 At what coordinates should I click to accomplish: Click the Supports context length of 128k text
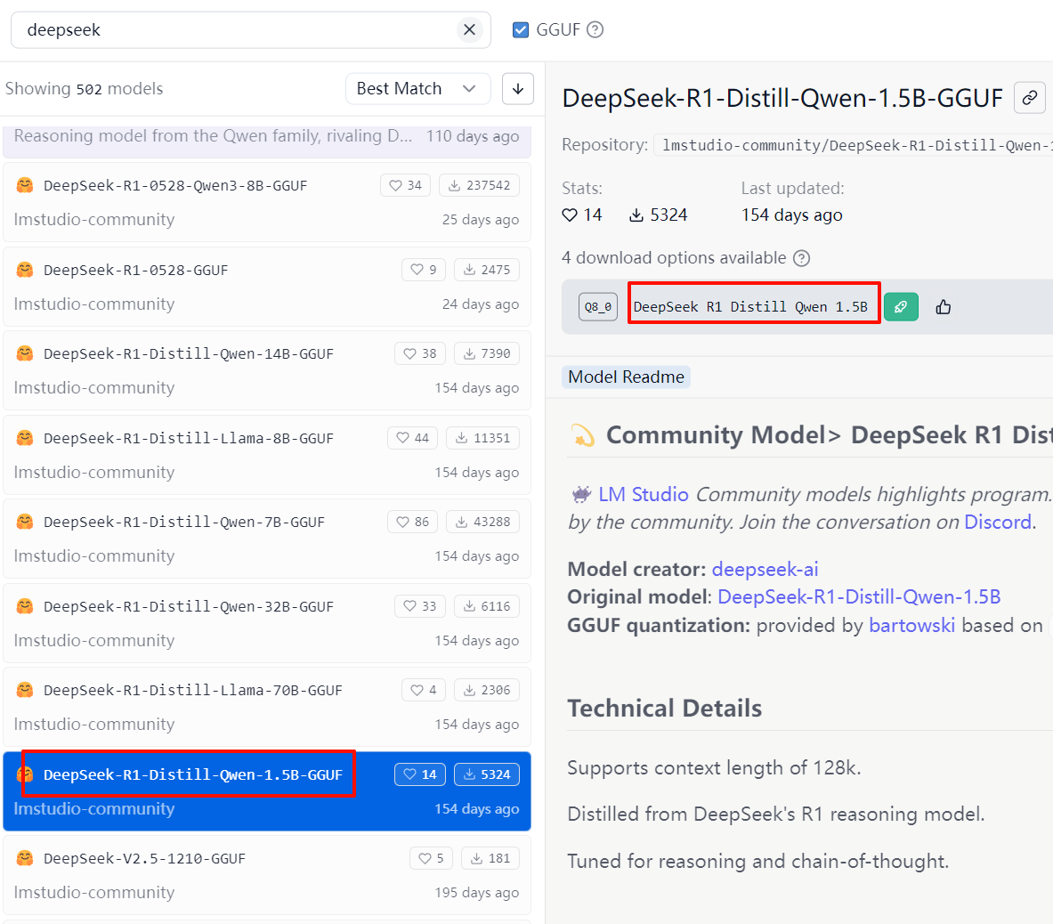point(714,767)
